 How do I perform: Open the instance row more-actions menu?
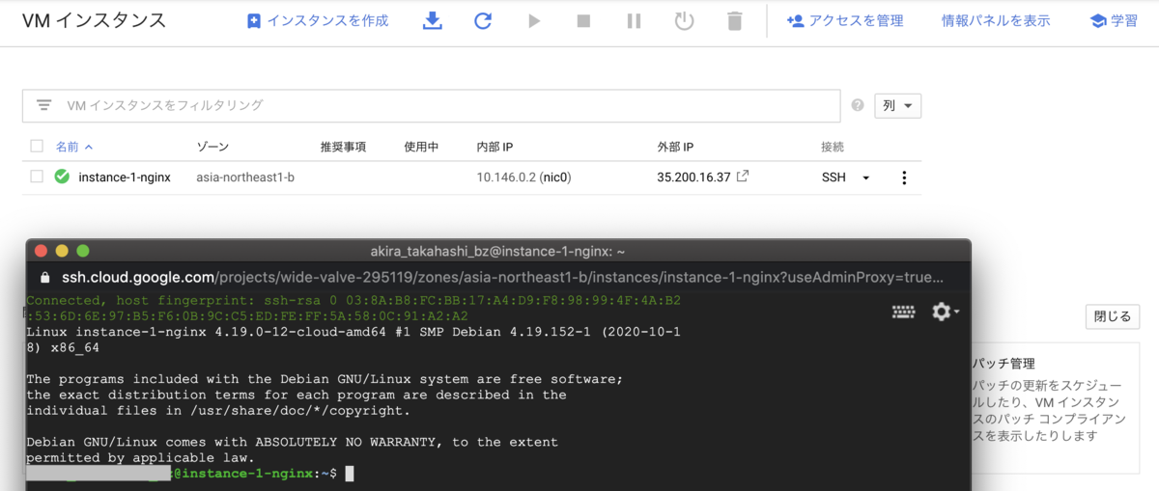tap(904, 177)
